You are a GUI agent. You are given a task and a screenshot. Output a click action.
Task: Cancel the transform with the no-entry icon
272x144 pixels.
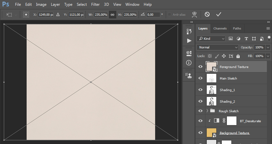point(207,14)
